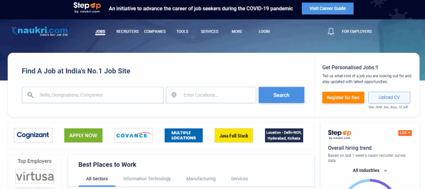This screenshot has width=425, height=189.
Task: Click the naukri.com logo
Action: [40, 31]
